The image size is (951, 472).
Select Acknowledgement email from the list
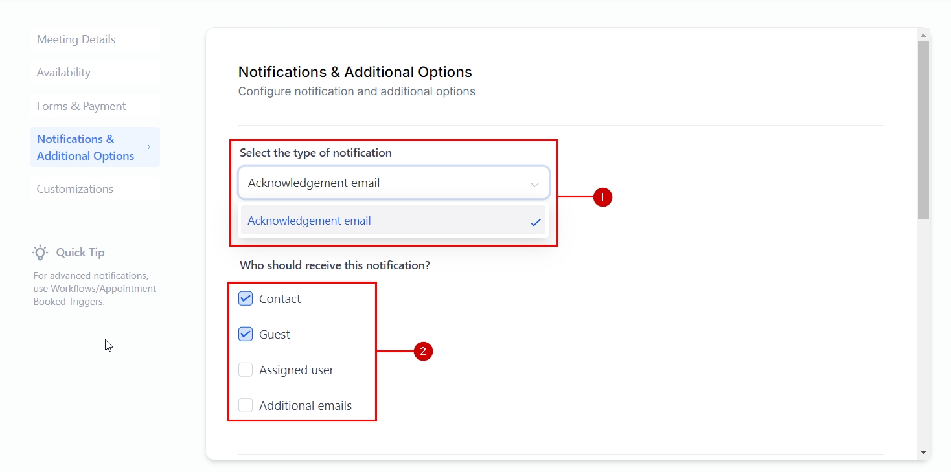(309, 221)
